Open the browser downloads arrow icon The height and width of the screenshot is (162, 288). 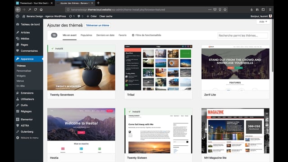coord(252,9)
